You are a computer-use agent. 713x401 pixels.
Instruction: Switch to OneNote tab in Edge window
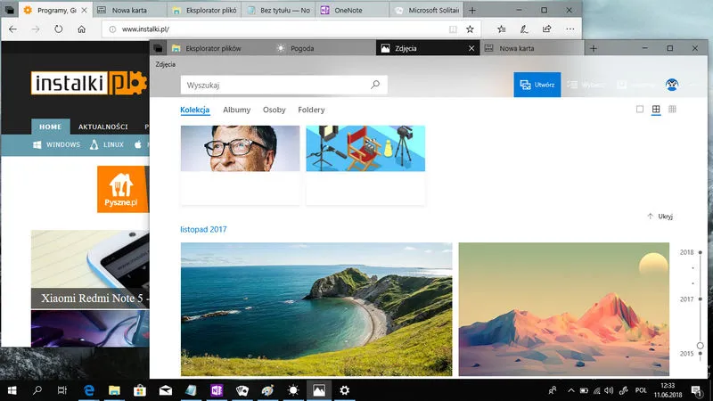point(352,10)
